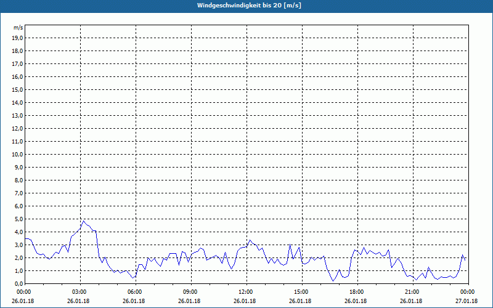The image size is (493, 308).
Task: Select the 6,0 y-axis label
Action: coord(19,206)
